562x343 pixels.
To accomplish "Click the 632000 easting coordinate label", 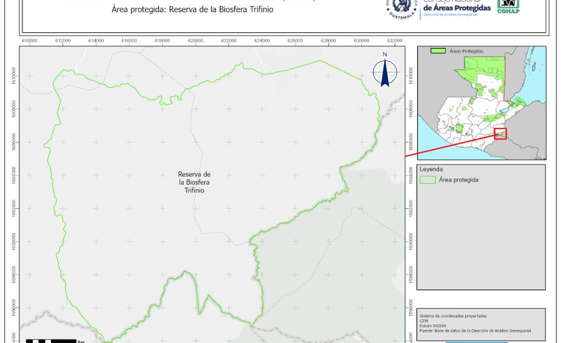I will (394, 40).
